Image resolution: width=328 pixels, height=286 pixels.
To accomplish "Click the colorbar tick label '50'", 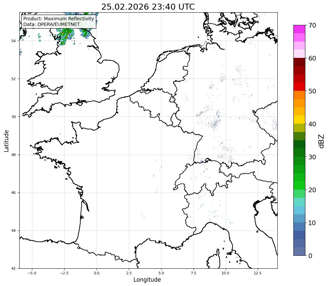I will 312,91.
